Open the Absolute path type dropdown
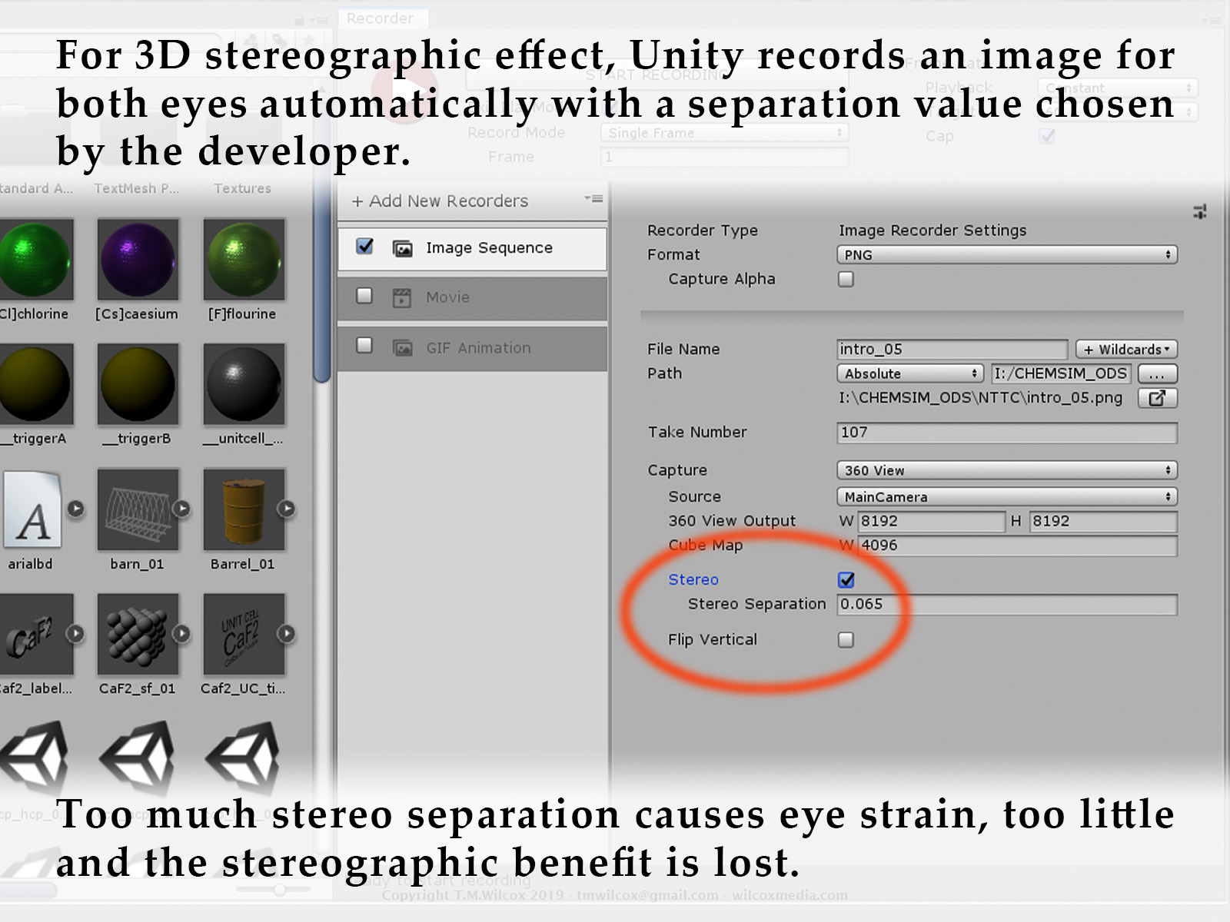The image size is (1230, 922). [910, 373]
